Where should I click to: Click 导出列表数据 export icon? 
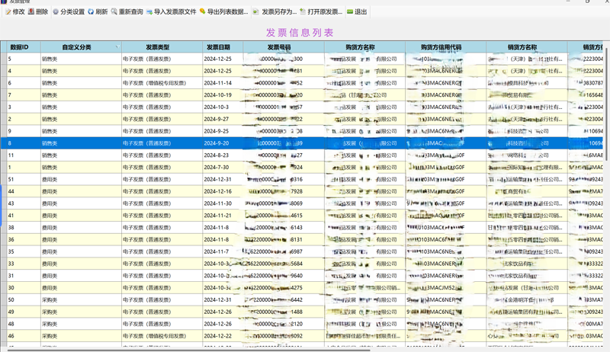click(202, 12)
